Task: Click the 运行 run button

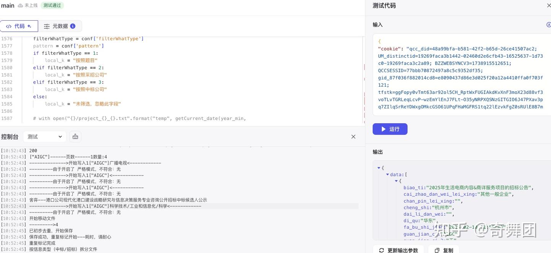Action: pyautogui.click(x=390, y=129)
